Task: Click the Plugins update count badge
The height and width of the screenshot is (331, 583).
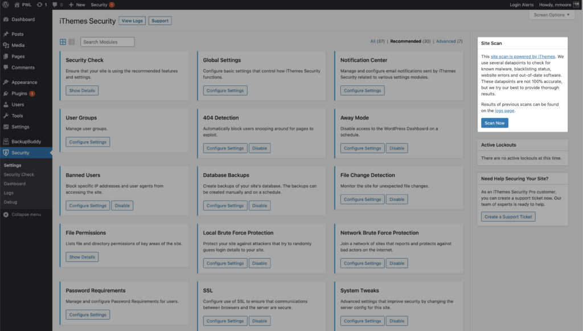Action: [32, 94]
